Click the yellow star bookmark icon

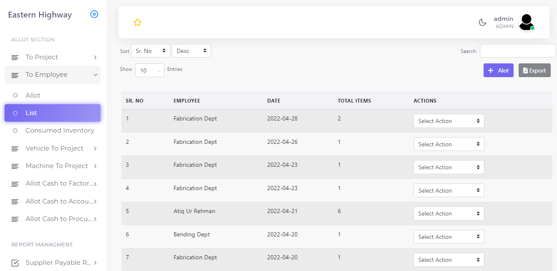(137, 23)
